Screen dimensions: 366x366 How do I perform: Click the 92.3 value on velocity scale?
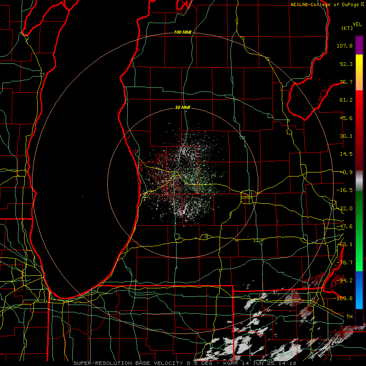tap(346, 64)
